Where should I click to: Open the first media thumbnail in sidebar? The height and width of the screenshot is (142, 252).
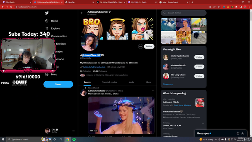pos(168,24)
